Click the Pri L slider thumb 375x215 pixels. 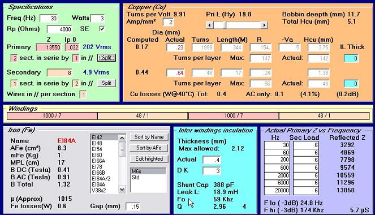[225, 25]
